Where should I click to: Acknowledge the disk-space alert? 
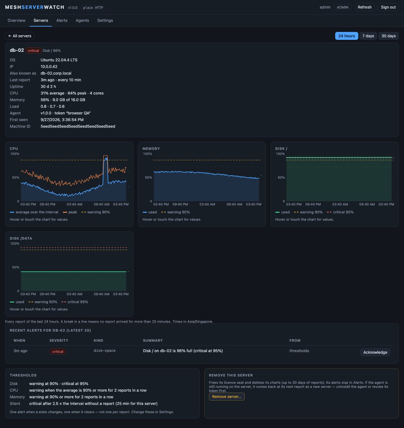[375, 352]
